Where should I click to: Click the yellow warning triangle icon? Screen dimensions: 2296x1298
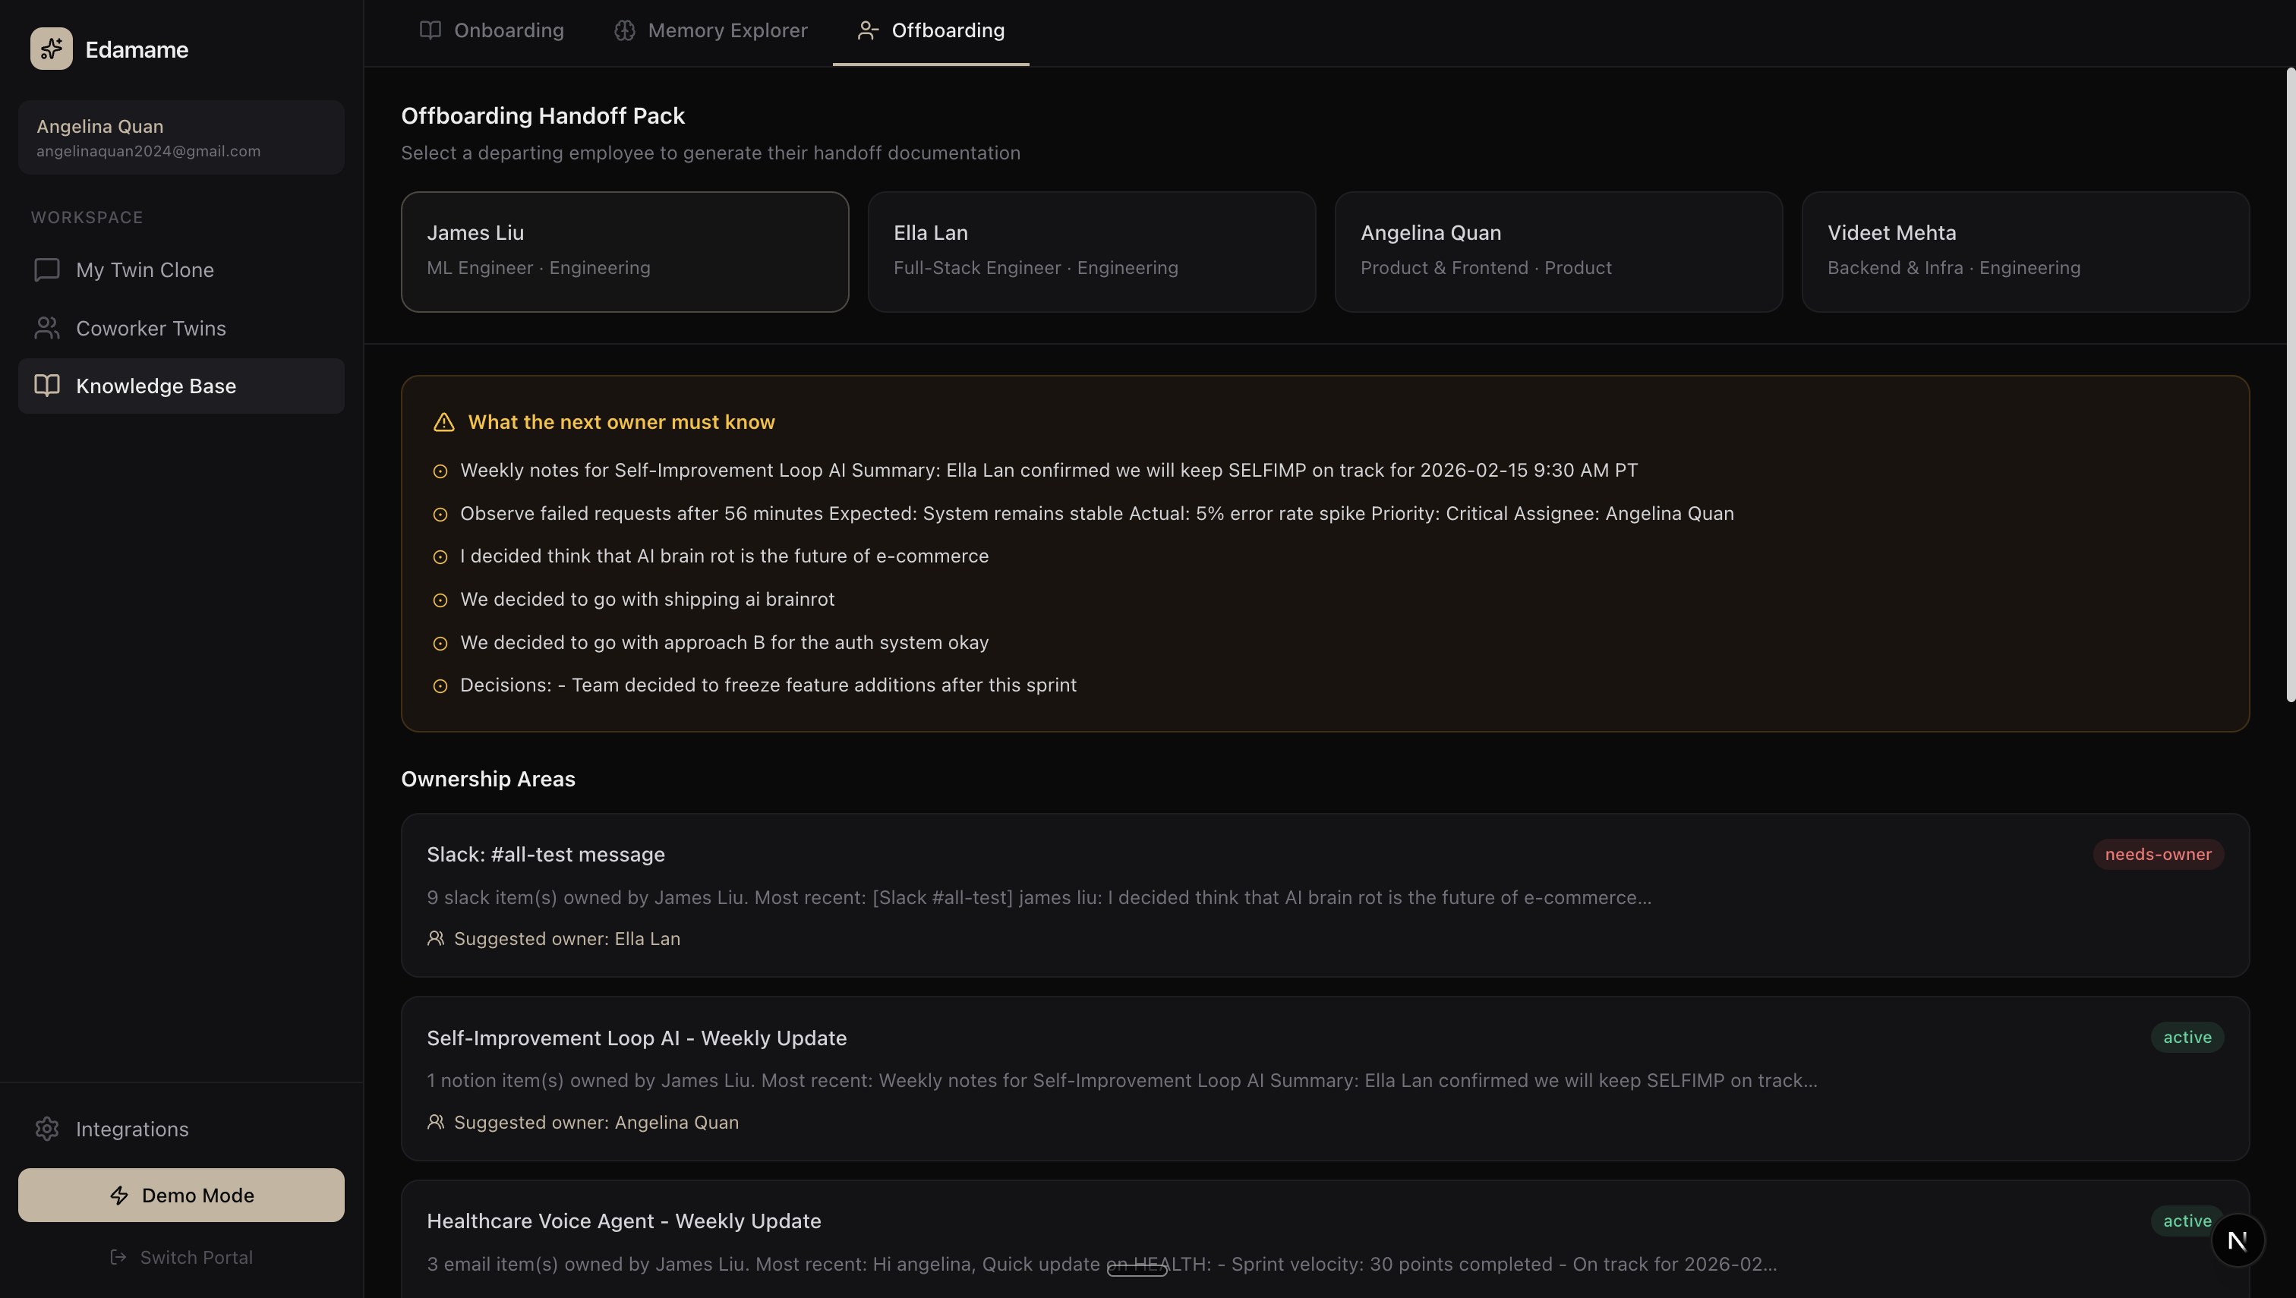443,423
